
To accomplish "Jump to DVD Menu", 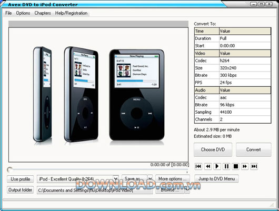I will point(216,178).
